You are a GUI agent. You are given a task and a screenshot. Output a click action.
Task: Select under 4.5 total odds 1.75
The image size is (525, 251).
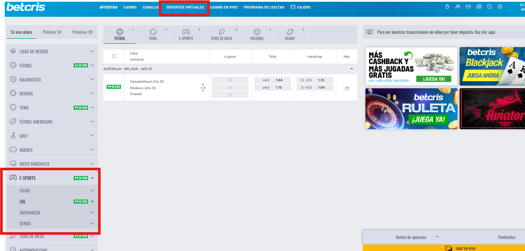point(272,87)
